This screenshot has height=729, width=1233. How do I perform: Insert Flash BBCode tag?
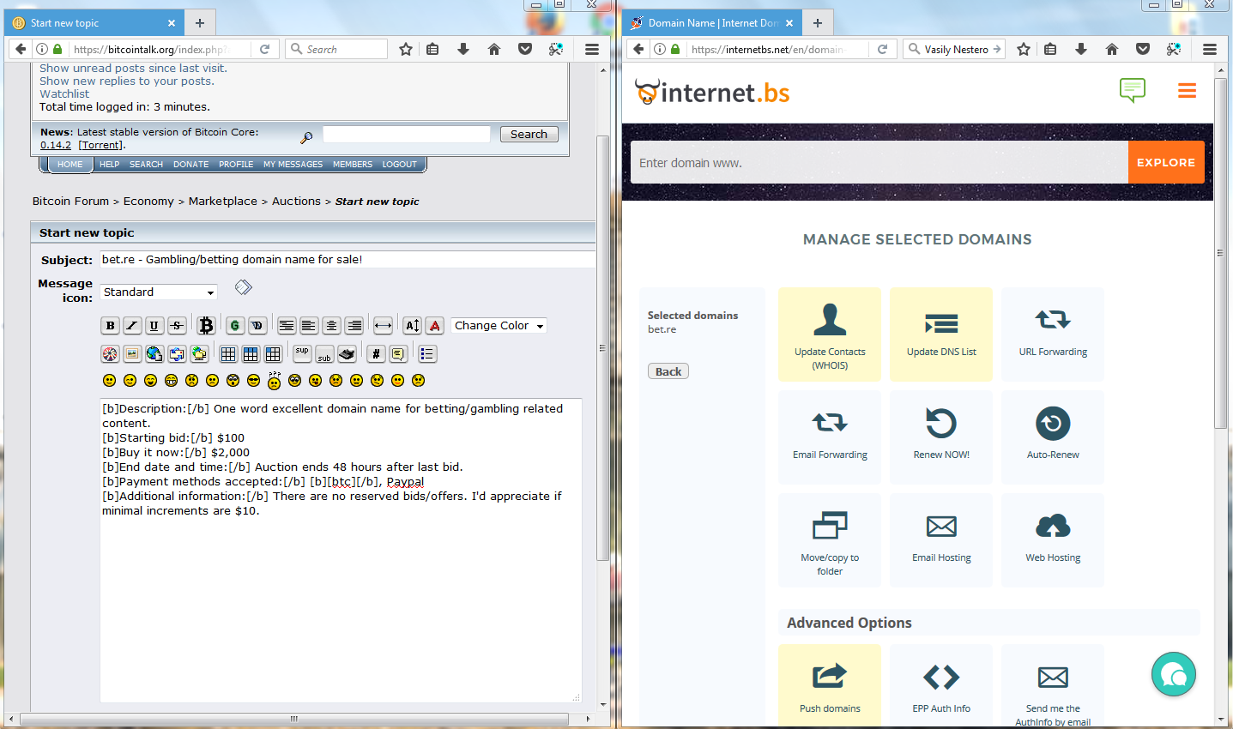(110, 353)
